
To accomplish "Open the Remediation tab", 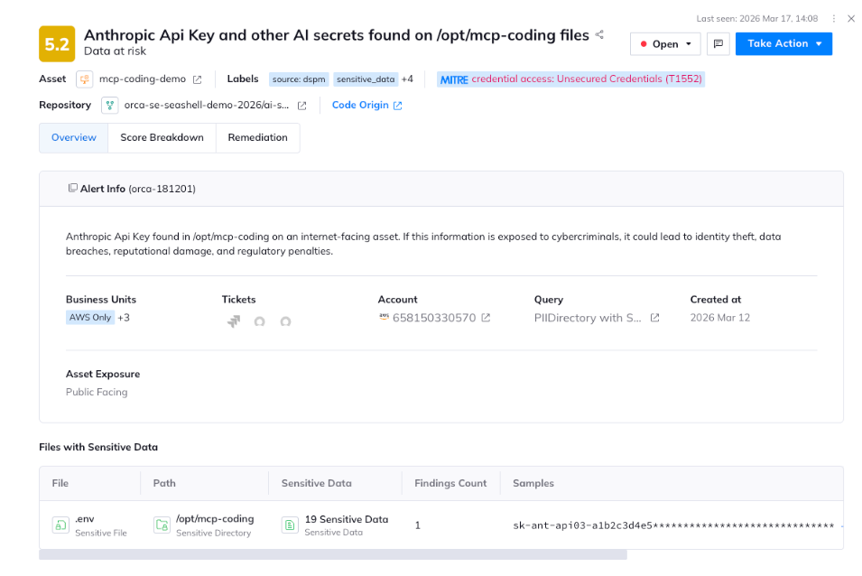I will [258, 138].
